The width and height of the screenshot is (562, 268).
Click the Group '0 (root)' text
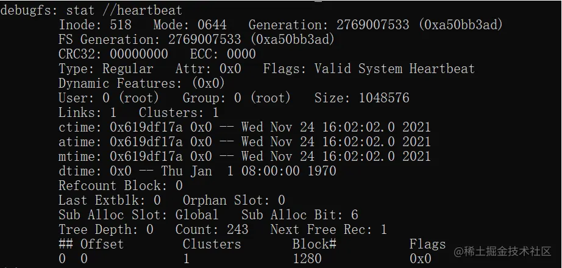(262, 98)
